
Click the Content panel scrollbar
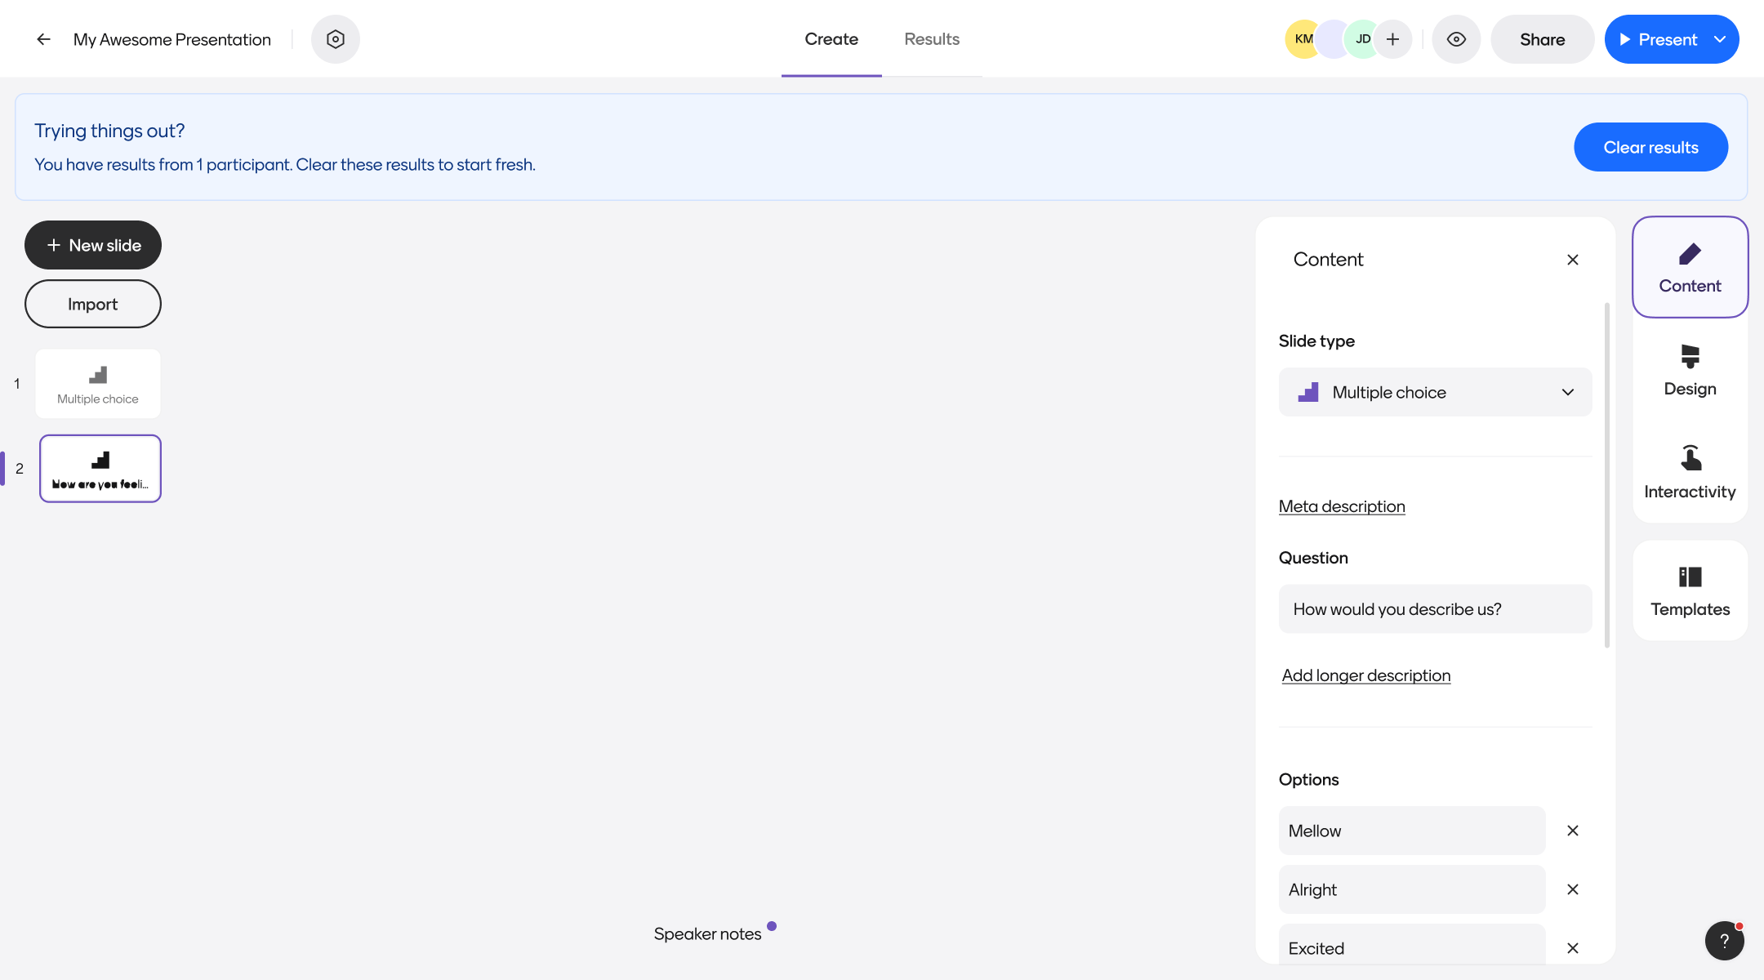[1606, 476]
